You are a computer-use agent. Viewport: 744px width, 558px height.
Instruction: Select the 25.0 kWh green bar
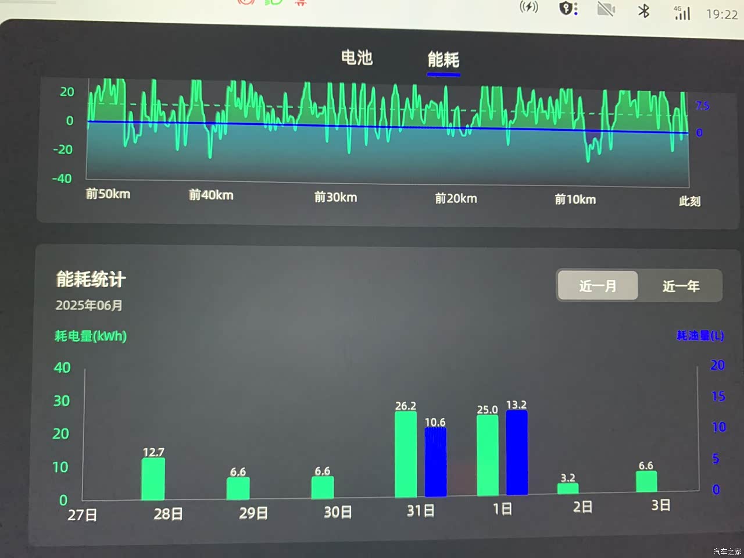point(488,455)
